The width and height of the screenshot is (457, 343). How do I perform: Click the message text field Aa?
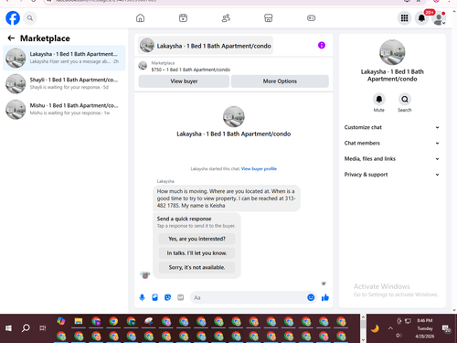coord(249,297)
